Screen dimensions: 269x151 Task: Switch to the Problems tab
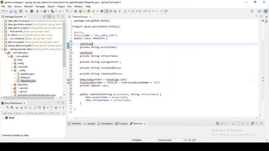(x=75, y=123)
